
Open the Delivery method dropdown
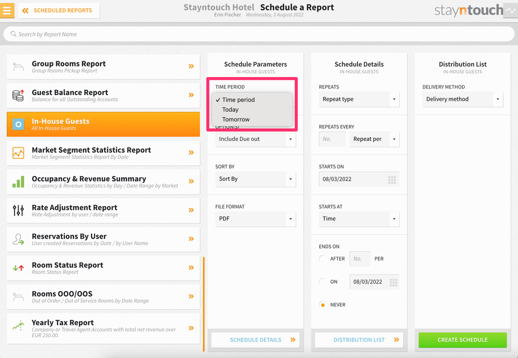pyautogui.click(x=462, y=100)
